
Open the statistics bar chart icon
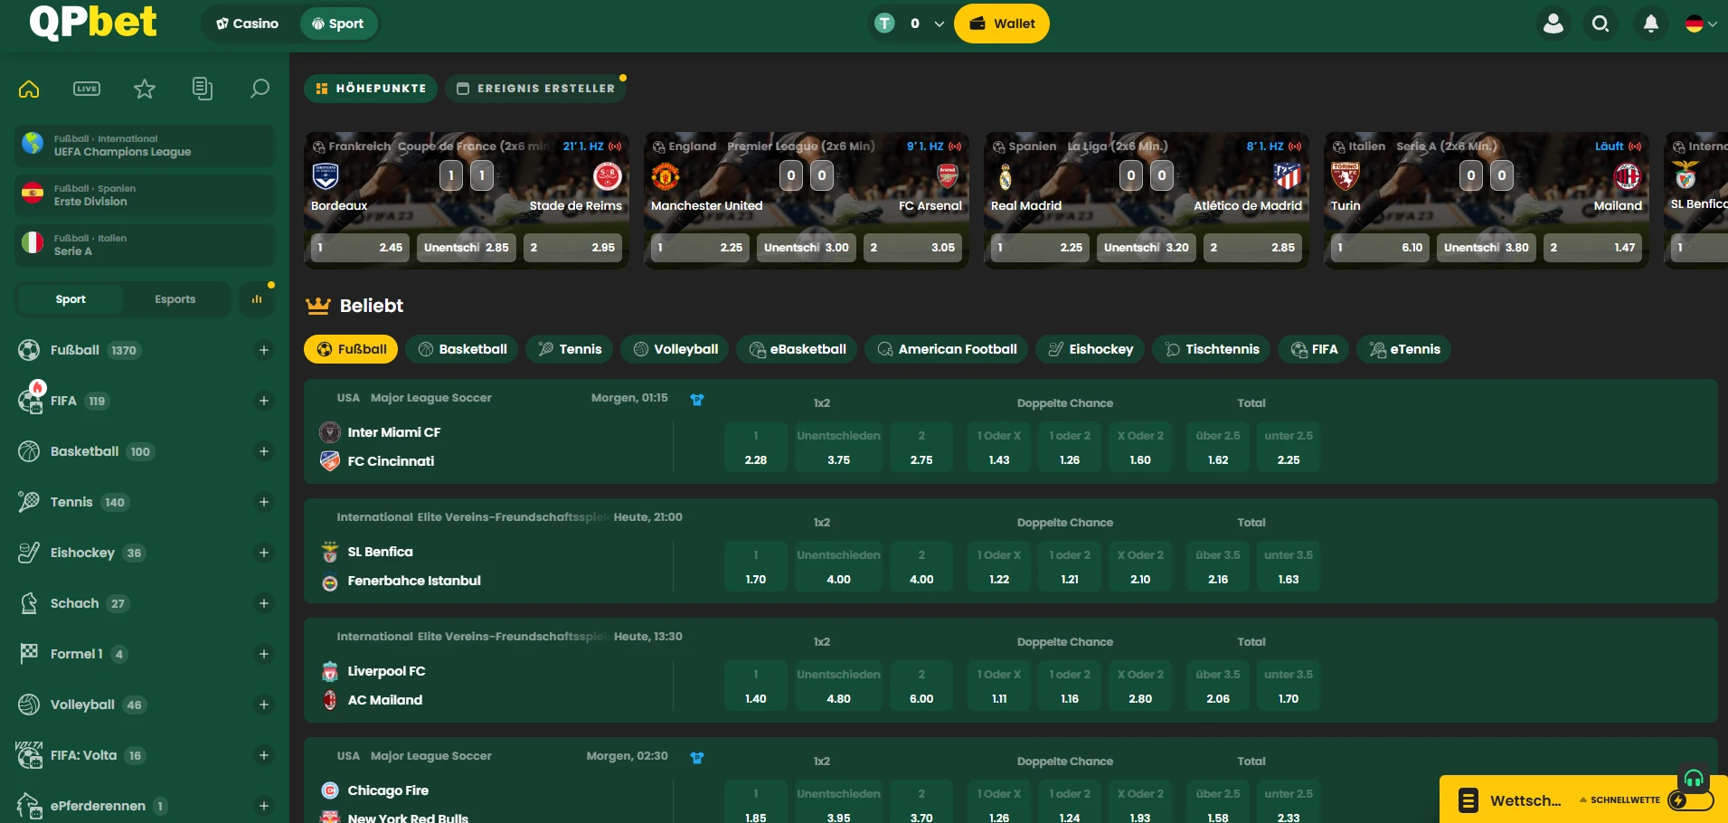tap(257, 299)
